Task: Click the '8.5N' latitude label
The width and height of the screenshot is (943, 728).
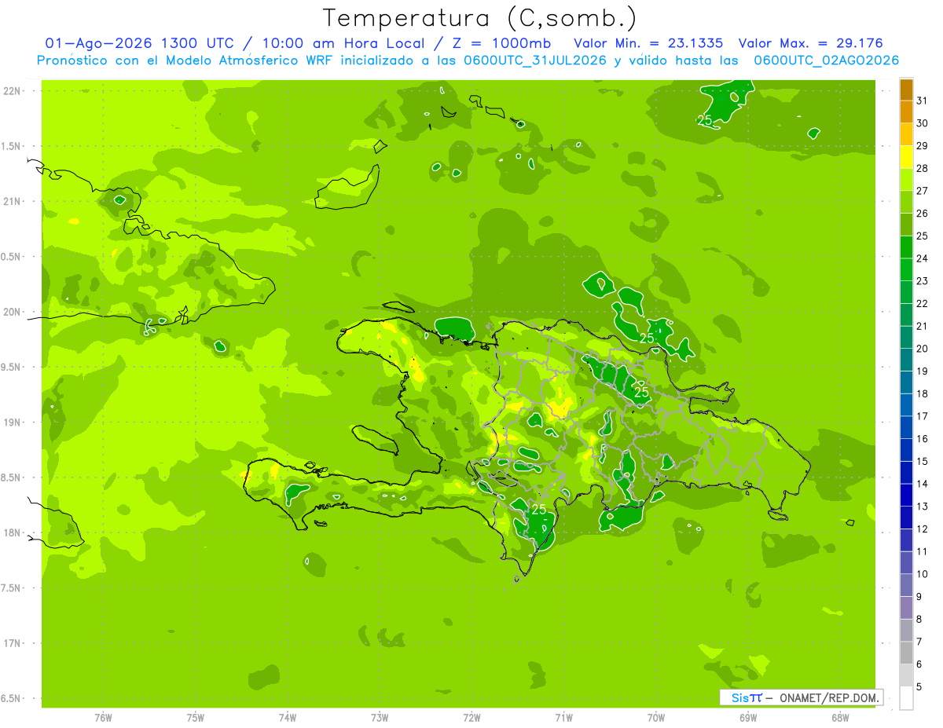Action: click(x=12, y=477)
